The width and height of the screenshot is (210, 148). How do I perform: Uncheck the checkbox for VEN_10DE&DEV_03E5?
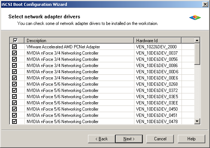click(x=15, y=97)
